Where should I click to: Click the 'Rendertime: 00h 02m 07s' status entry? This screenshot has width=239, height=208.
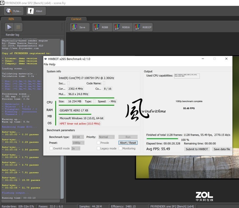(18, 206)
